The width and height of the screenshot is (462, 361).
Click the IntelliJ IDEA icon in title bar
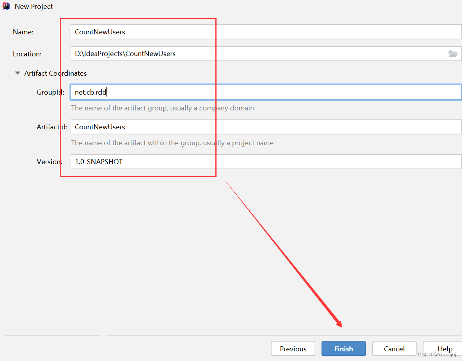(x=6, y=6)
